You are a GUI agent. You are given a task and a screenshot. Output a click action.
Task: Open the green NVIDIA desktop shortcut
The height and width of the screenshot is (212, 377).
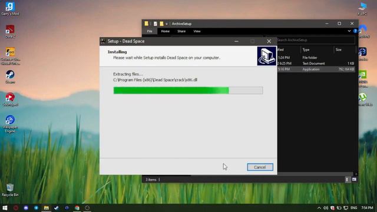click(363, 79)
